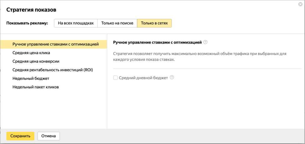Click the bold strategy heading in right panel
Image resolution: width=305 pixels, height=144 pixels.
coord(157,42)
